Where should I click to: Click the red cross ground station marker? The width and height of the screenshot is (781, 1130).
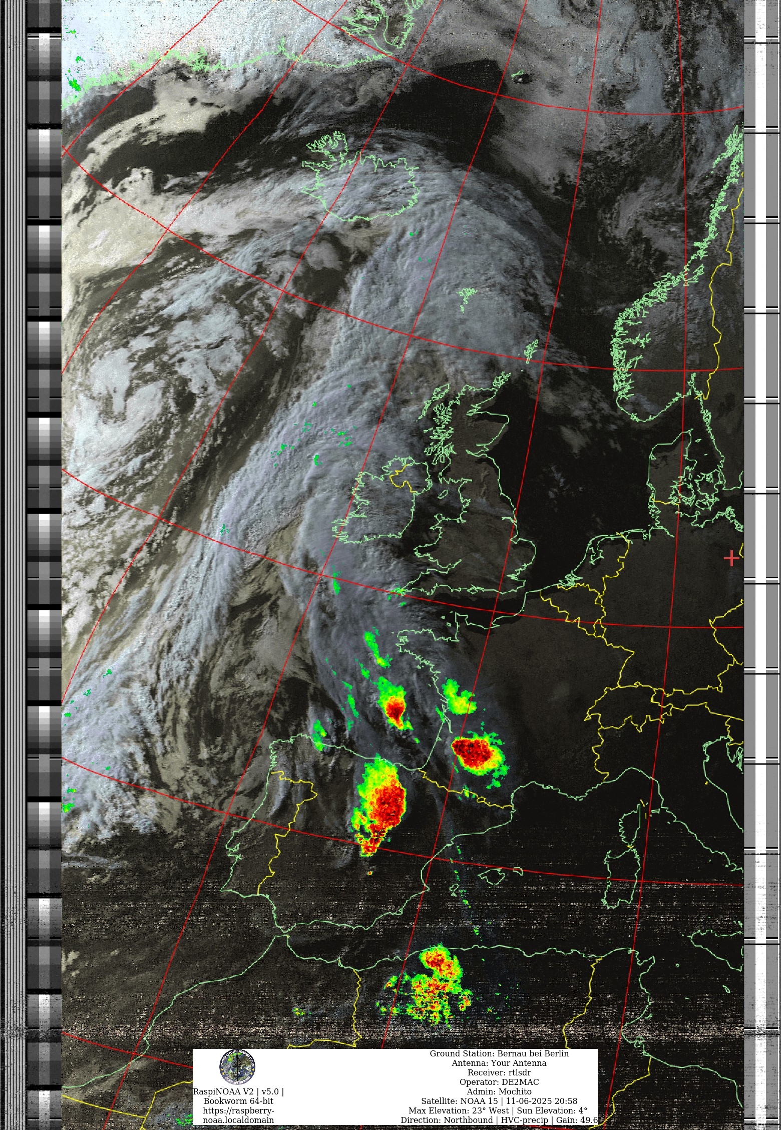(x=731, y=558)
